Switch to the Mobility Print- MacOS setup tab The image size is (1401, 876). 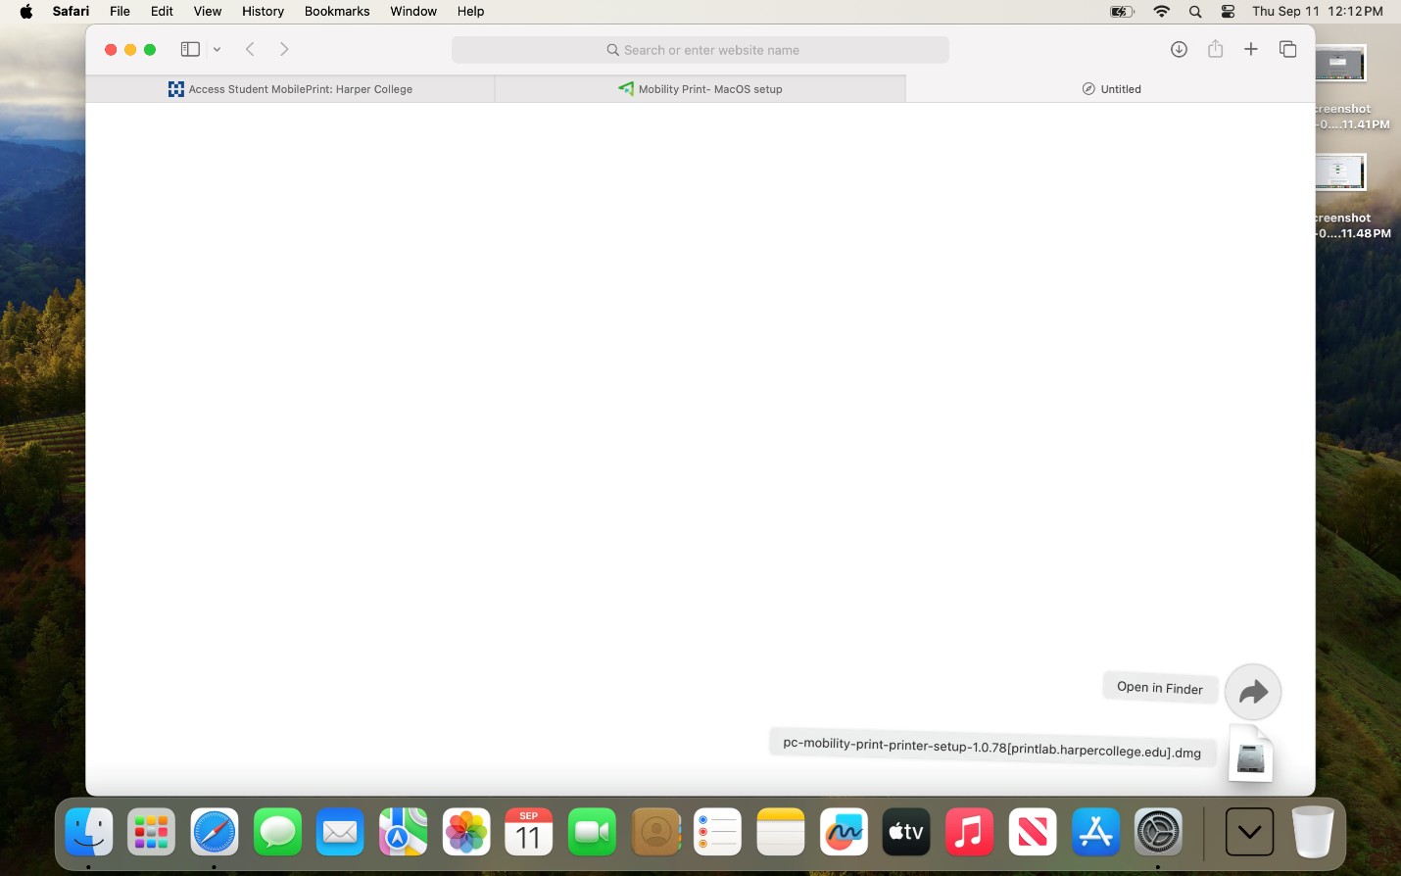[x=701, y=89]
